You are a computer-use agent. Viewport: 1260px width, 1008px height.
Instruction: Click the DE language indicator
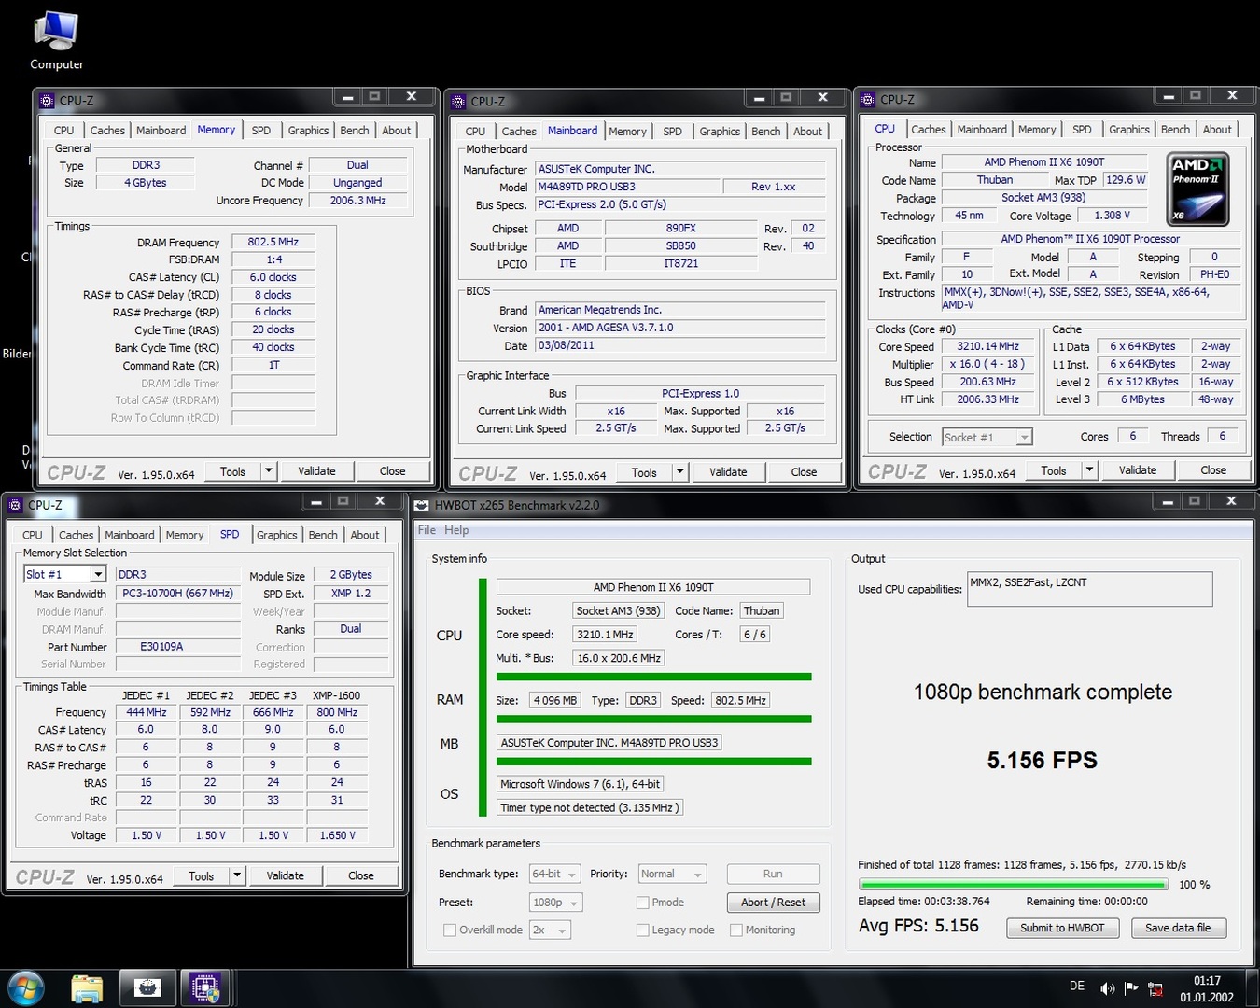[x=1077, y=986]
